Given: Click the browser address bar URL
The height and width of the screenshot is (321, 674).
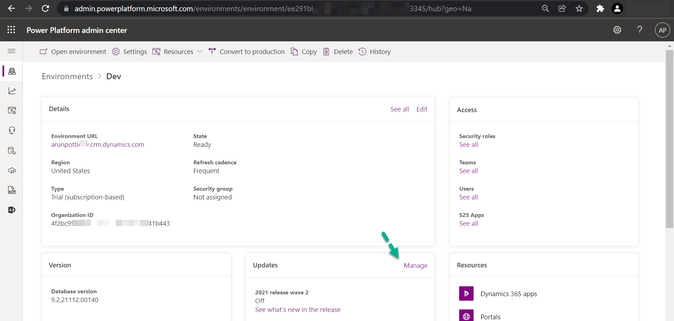Looking at the screenshot, I should pos(273,8).
